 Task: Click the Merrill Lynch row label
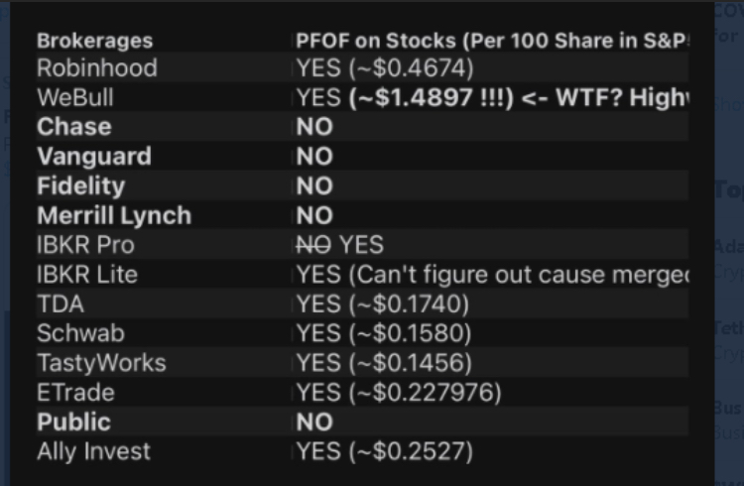114,215
